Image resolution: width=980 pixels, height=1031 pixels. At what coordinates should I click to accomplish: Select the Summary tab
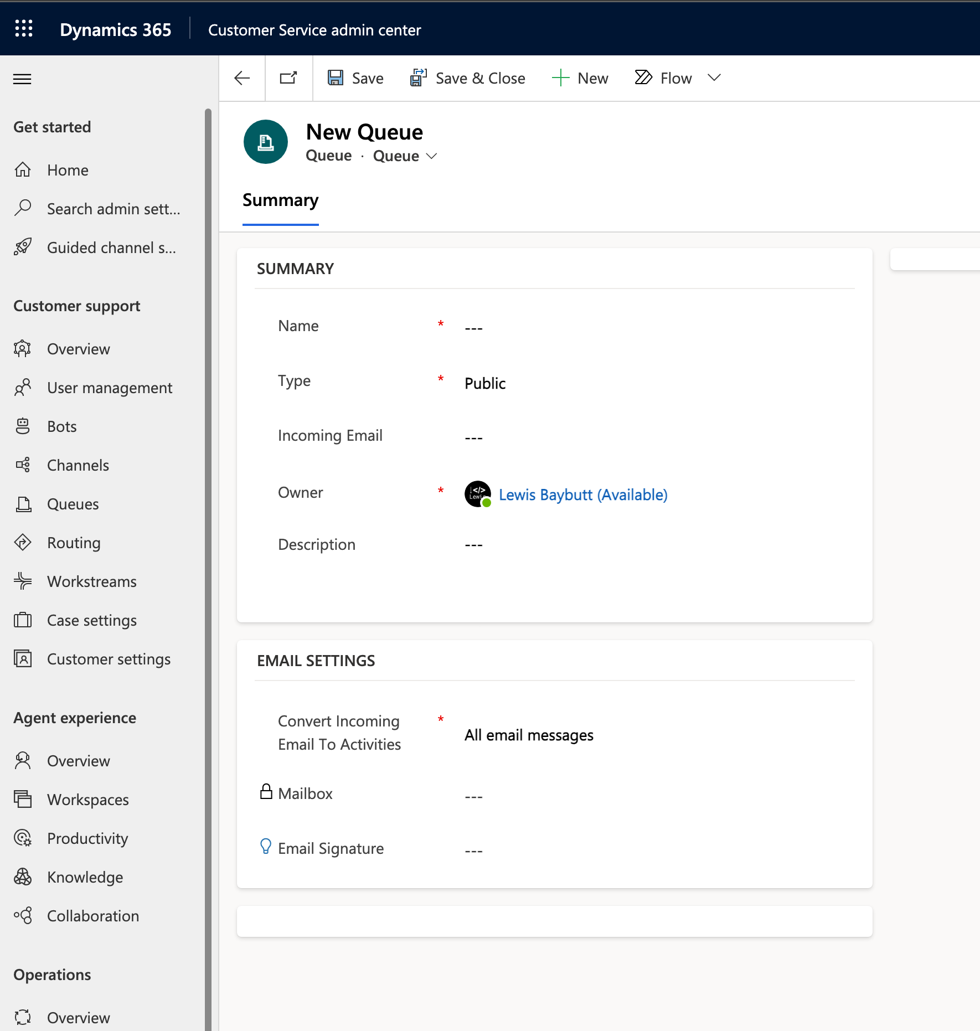pyautogui.click(x=281, y=200)
